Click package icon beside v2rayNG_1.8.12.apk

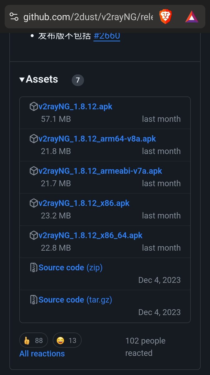click(x=34, y=107)
